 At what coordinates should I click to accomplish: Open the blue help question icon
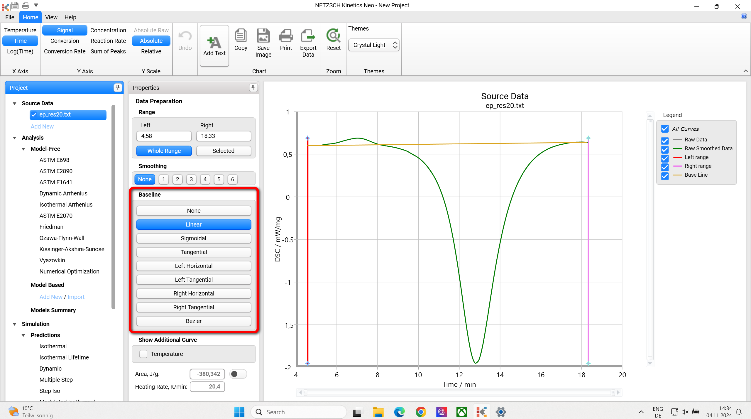point(744,16)
